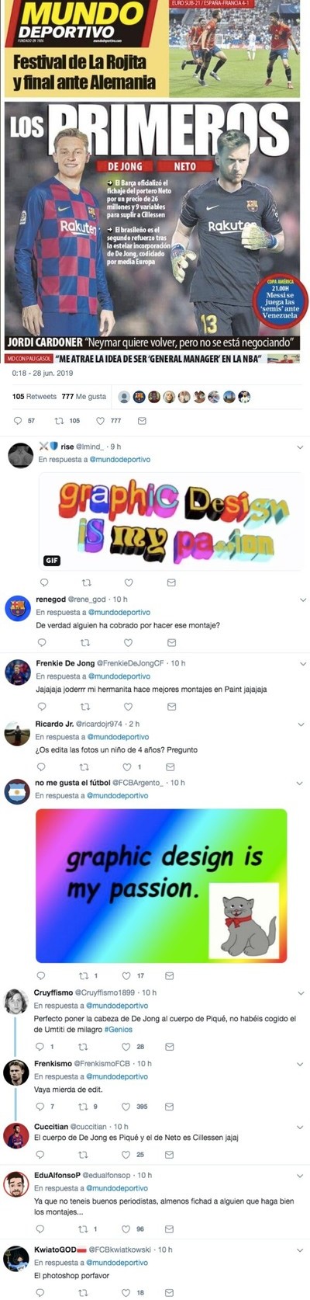This screenshot has width=310, height=1300.
Task: Reply to Cruyffismo's tweet about Piqué
Action: [40, 1046]
